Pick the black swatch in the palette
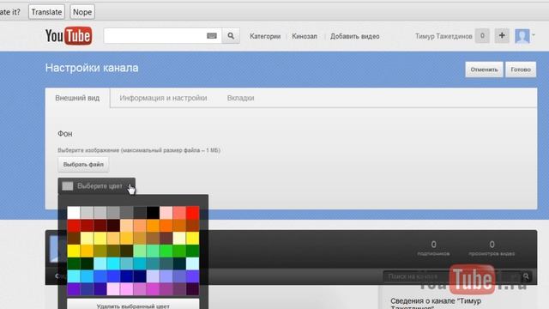This screenshot has width=549, height=309. [153, 212]
